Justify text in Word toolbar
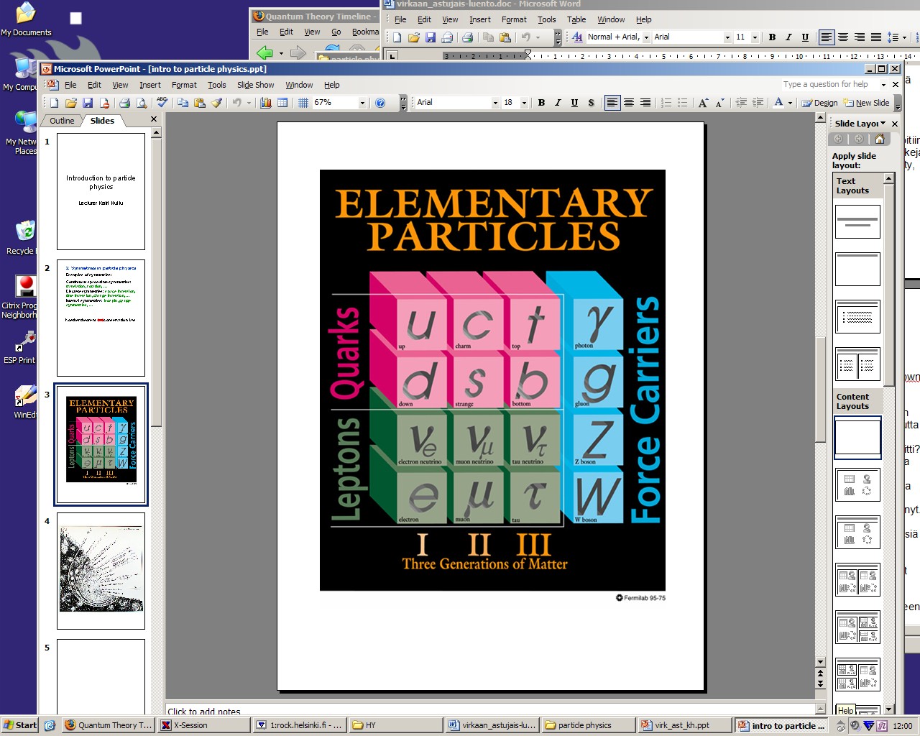 point(876,37)
